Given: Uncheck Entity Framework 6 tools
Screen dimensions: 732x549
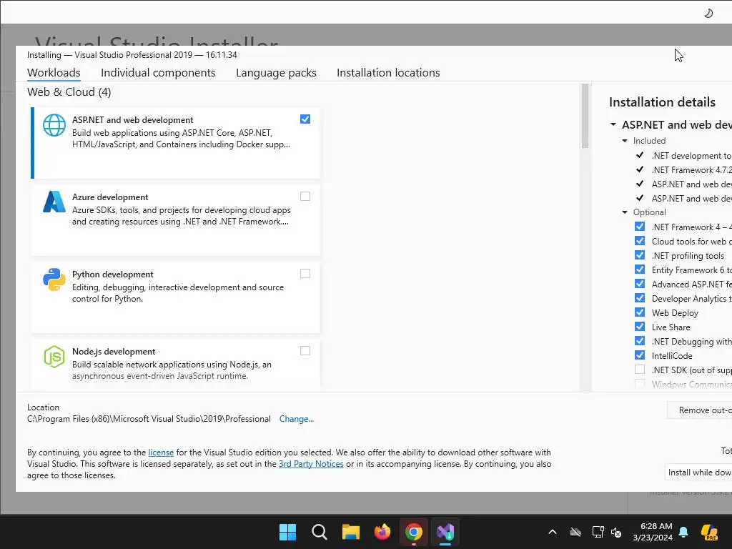Looking at the screenshot, I should point(640,269).
